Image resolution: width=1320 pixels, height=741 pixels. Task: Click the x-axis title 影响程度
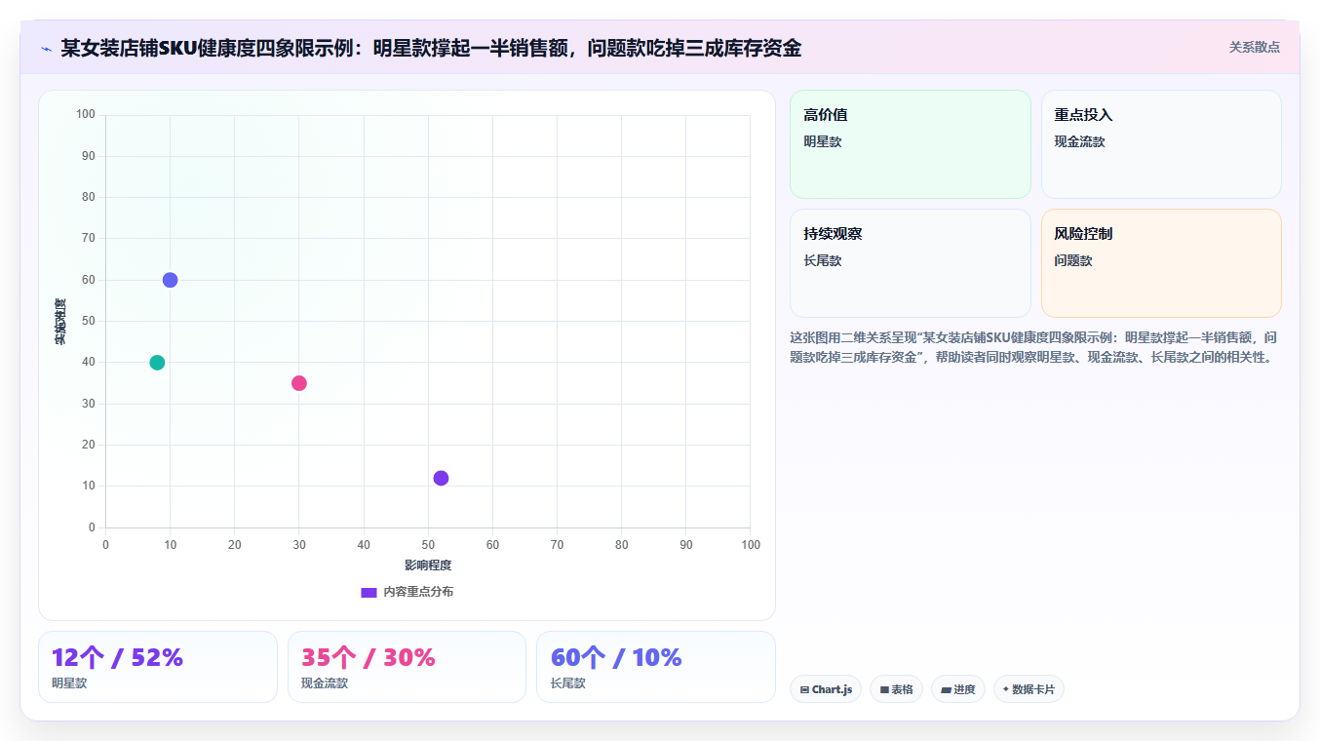tap(428, 565)
